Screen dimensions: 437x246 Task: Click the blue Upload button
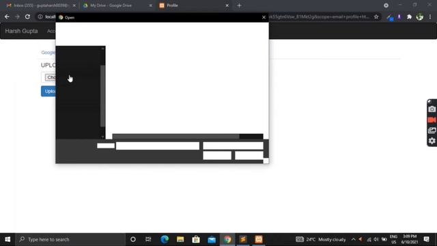tap(48, 91)
